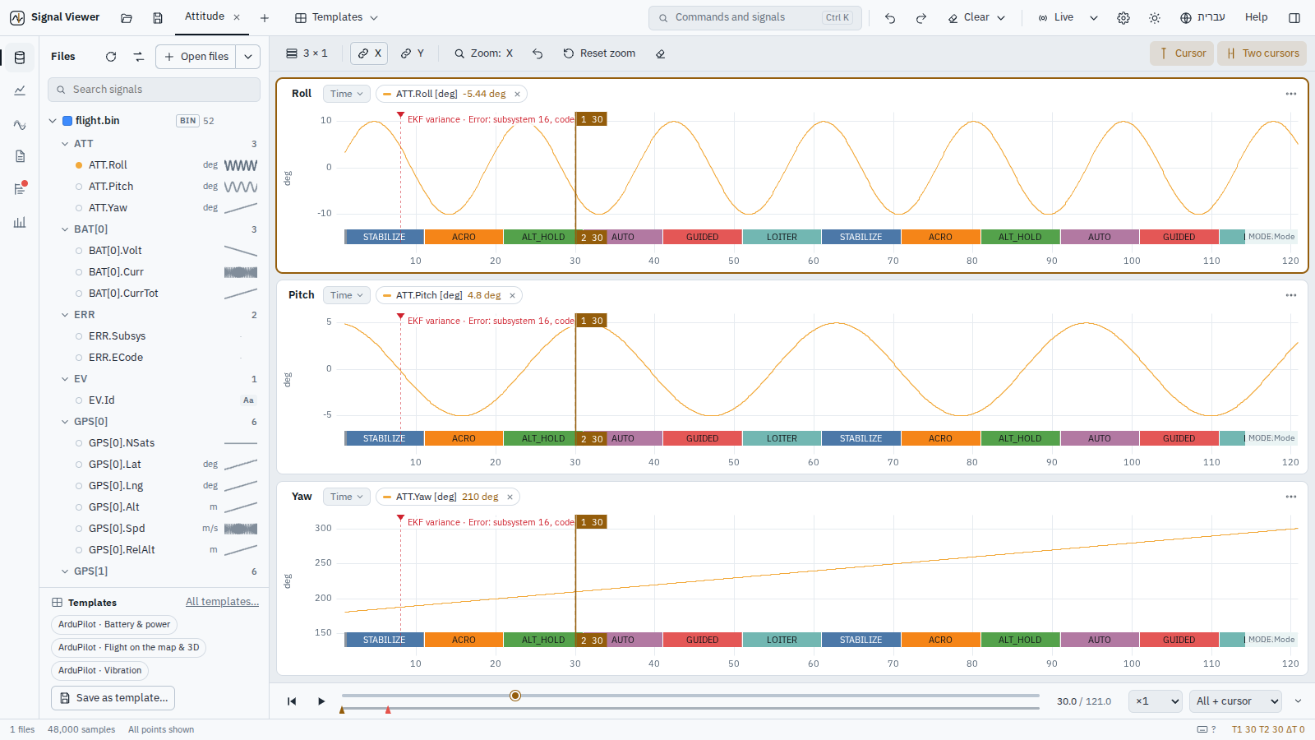Redo the action in top bar
1315x740 pixels.
pos(921,17)
